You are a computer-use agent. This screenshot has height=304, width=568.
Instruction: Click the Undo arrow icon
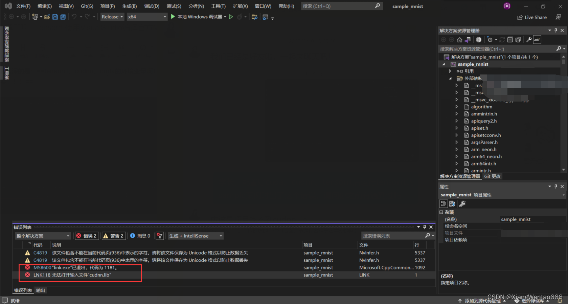point(74,17)
